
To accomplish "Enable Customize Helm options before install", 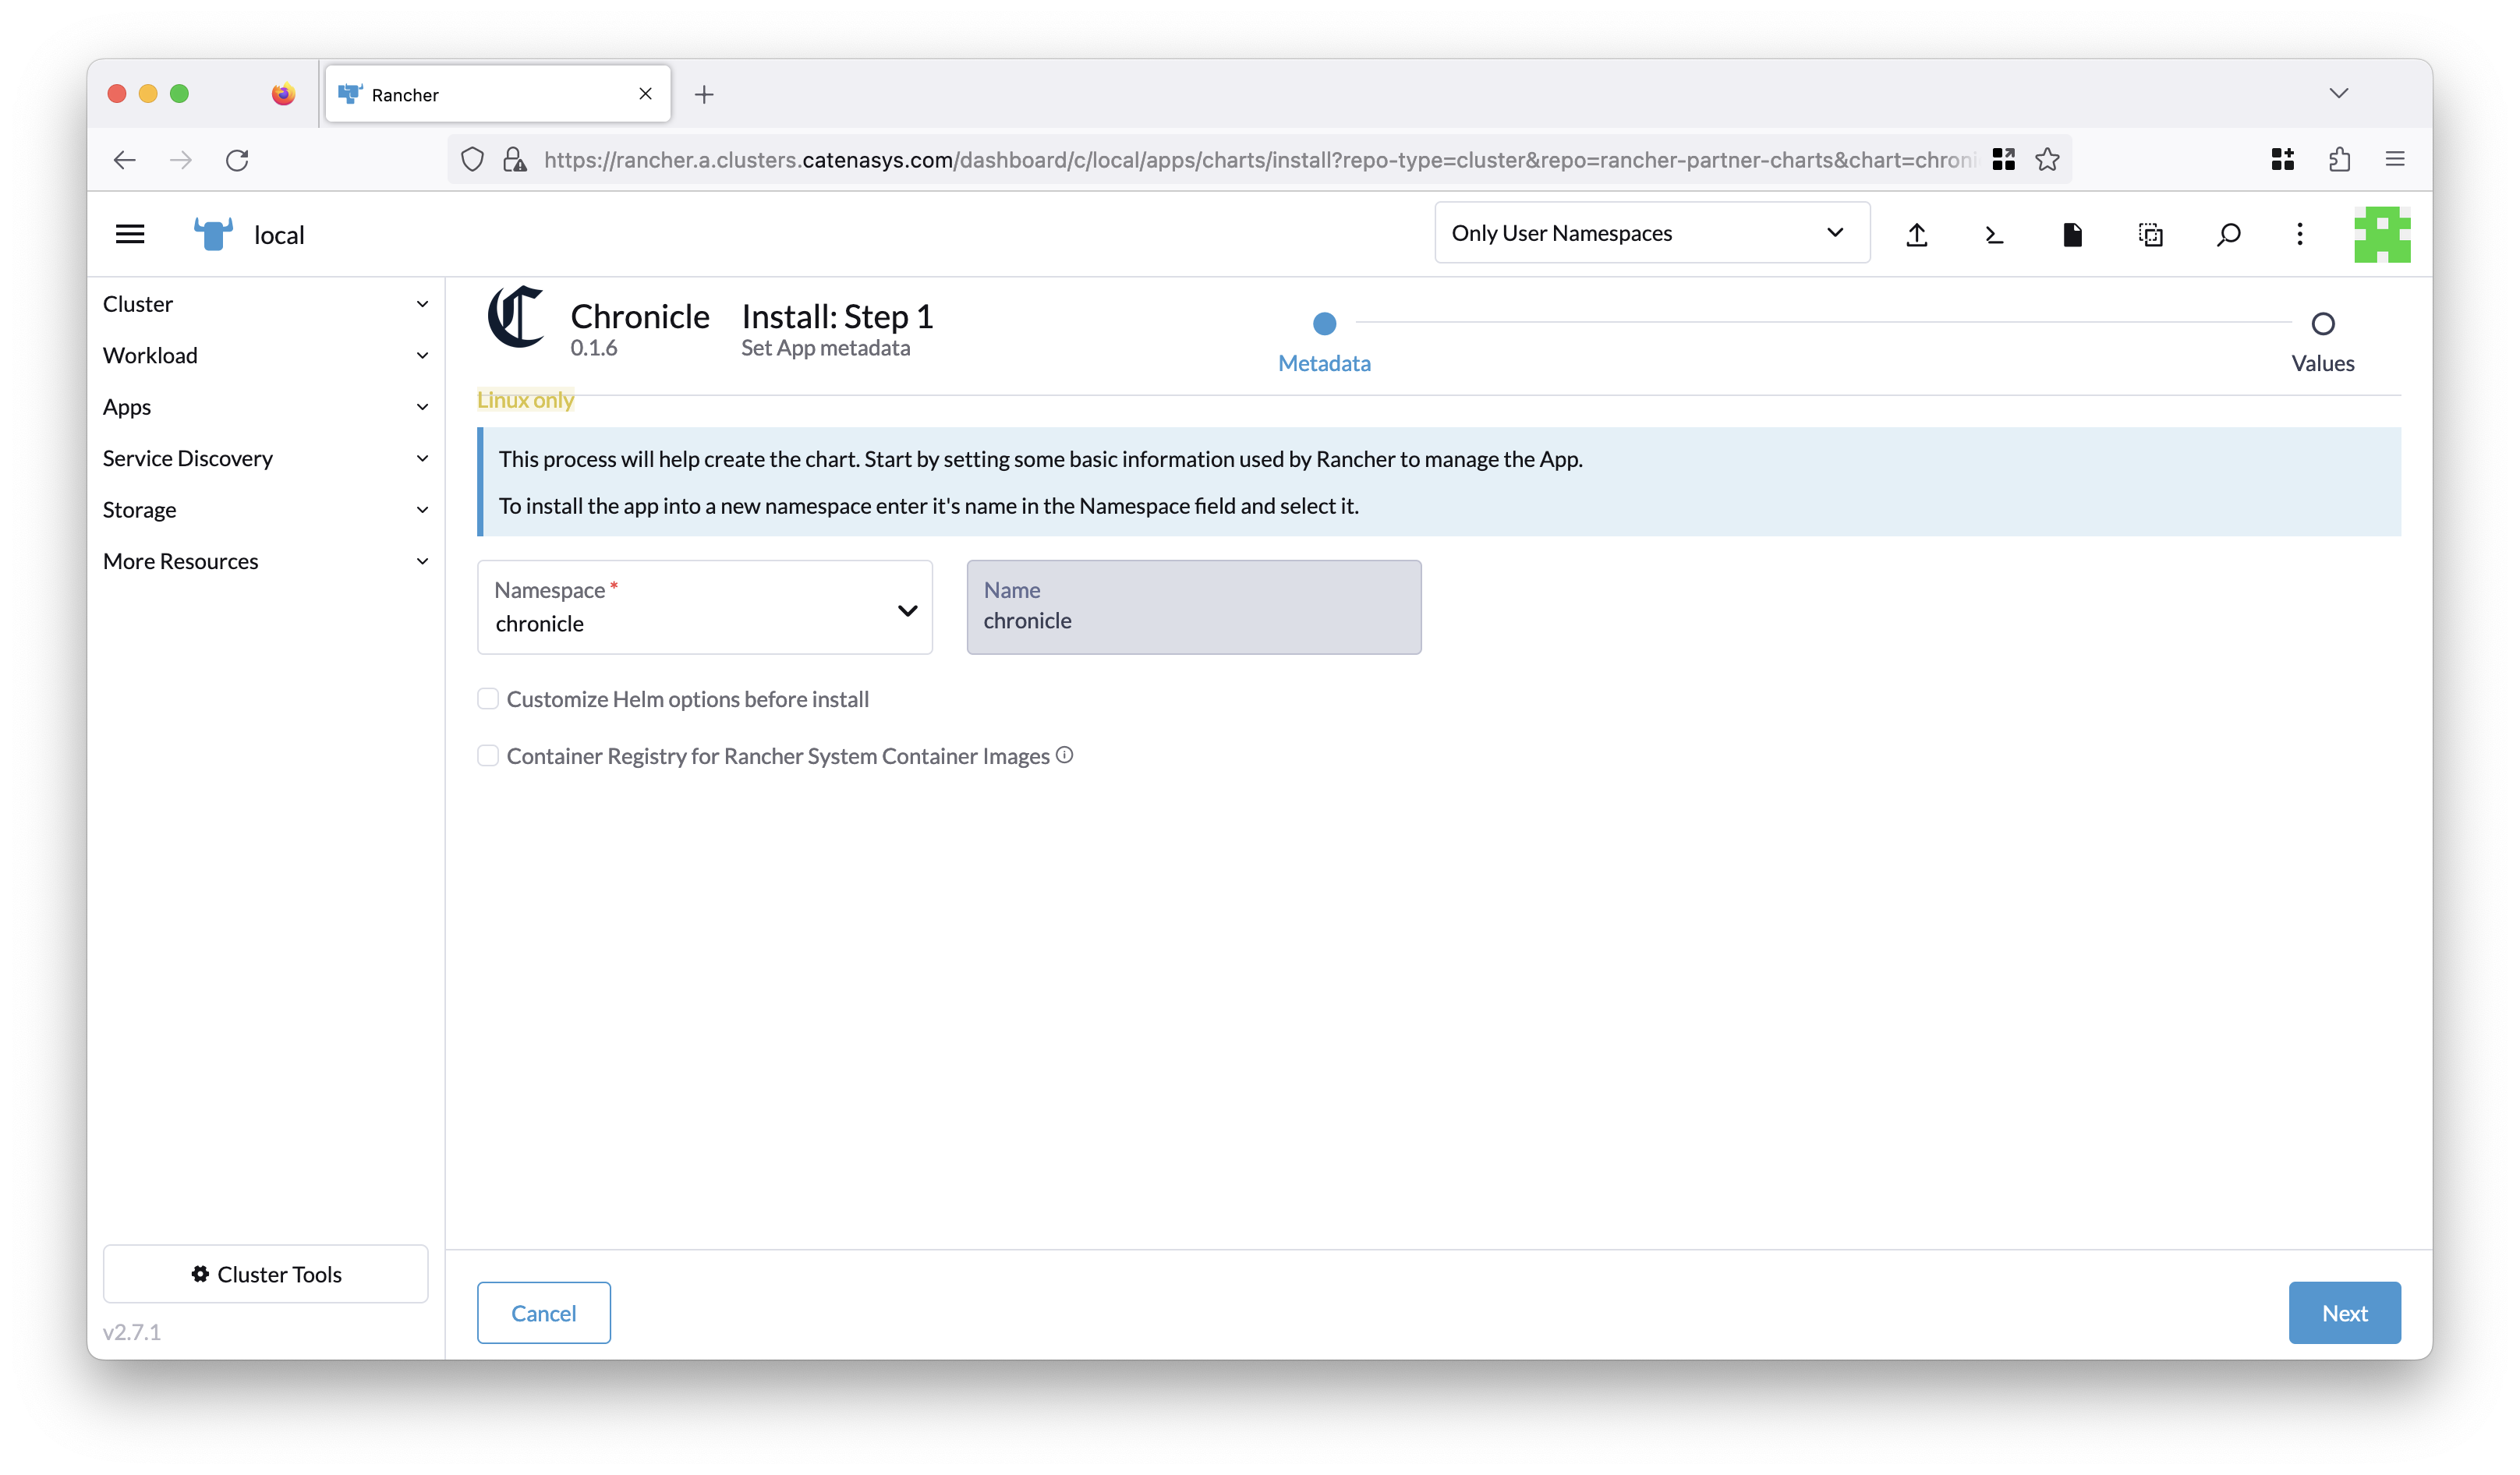I will (x=488, y=698).
